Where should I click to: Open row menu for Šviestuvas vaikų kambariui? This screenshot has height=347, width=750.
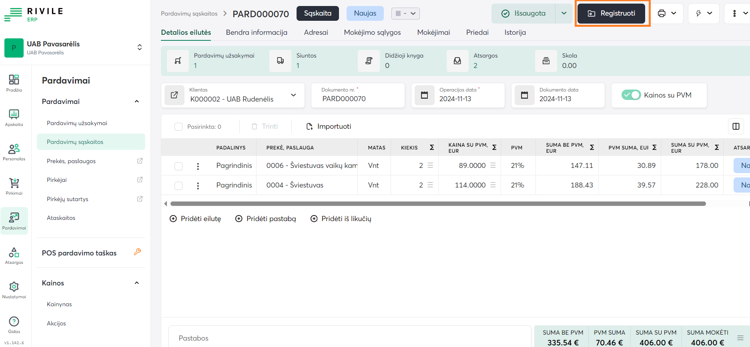point(198,166)
